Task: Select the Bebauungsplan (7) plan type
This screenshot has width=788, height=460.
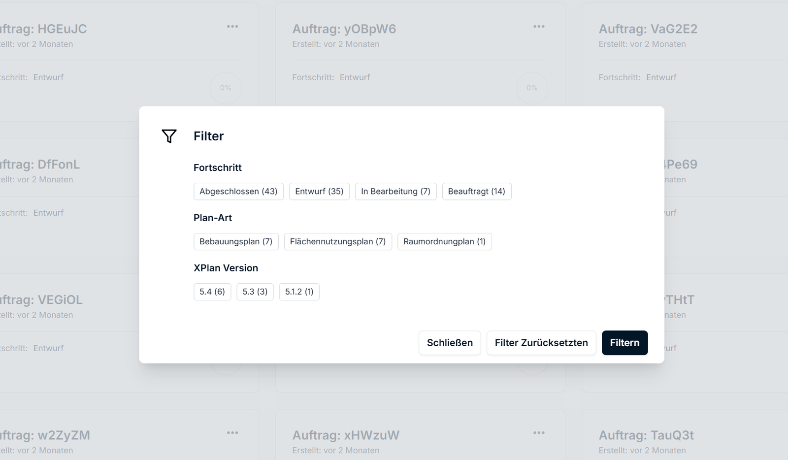Action: (x=236, y=241)
